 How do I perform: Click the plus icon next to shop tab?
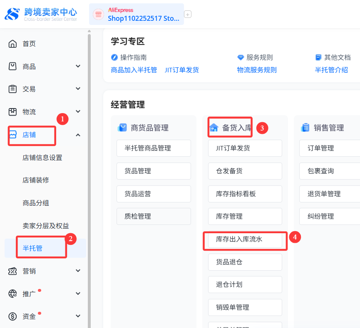tap(188, 15)
